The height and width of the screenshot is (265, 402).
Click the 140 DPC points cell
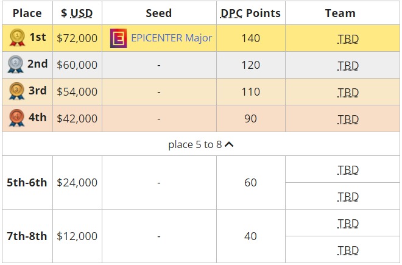(250, 38)
